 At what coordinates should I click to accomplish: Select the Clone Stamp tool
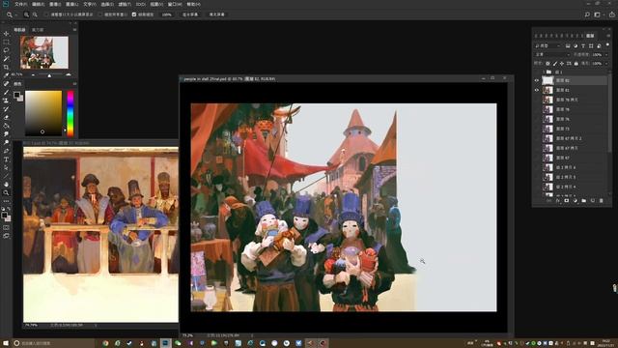click(x=6, y=101)
